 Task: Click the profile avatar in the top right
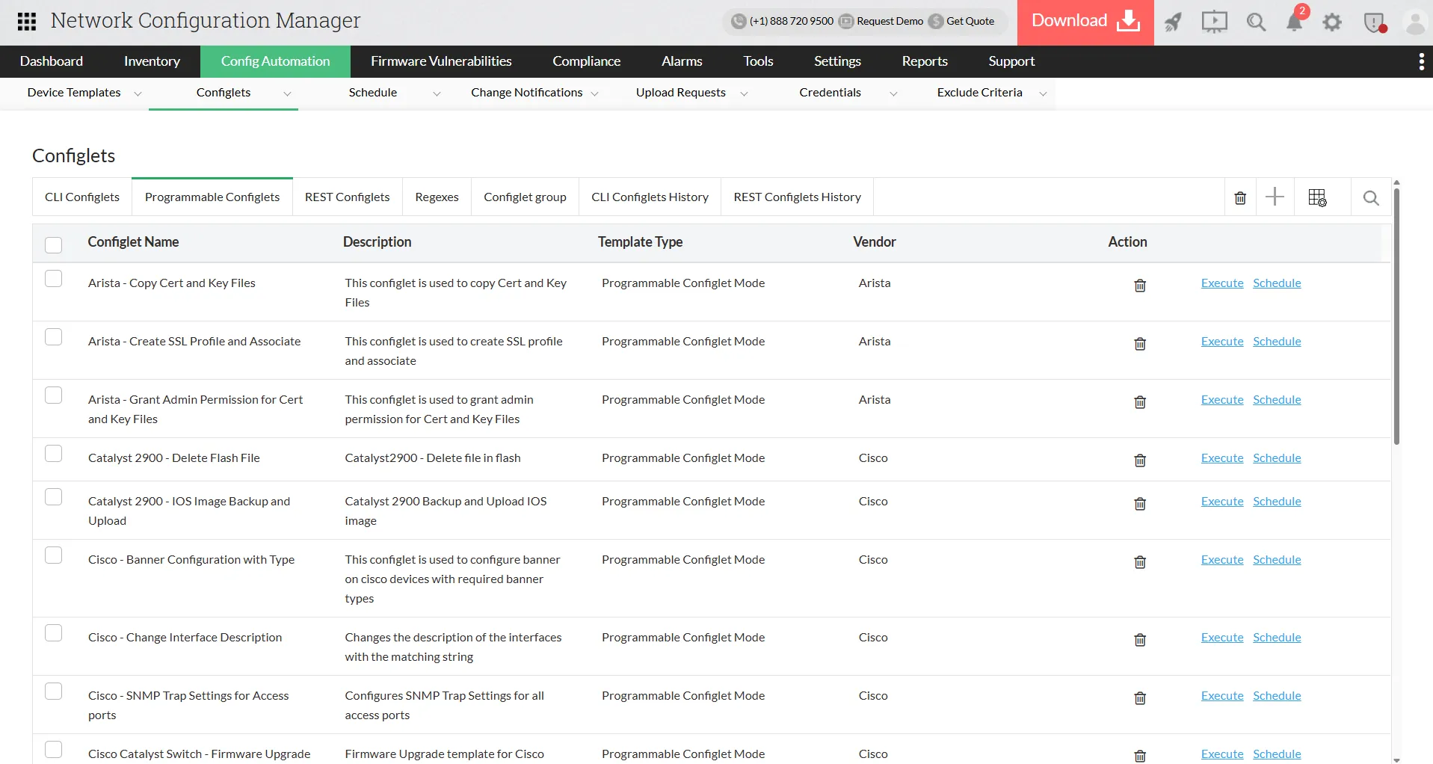click(1414, 22)
